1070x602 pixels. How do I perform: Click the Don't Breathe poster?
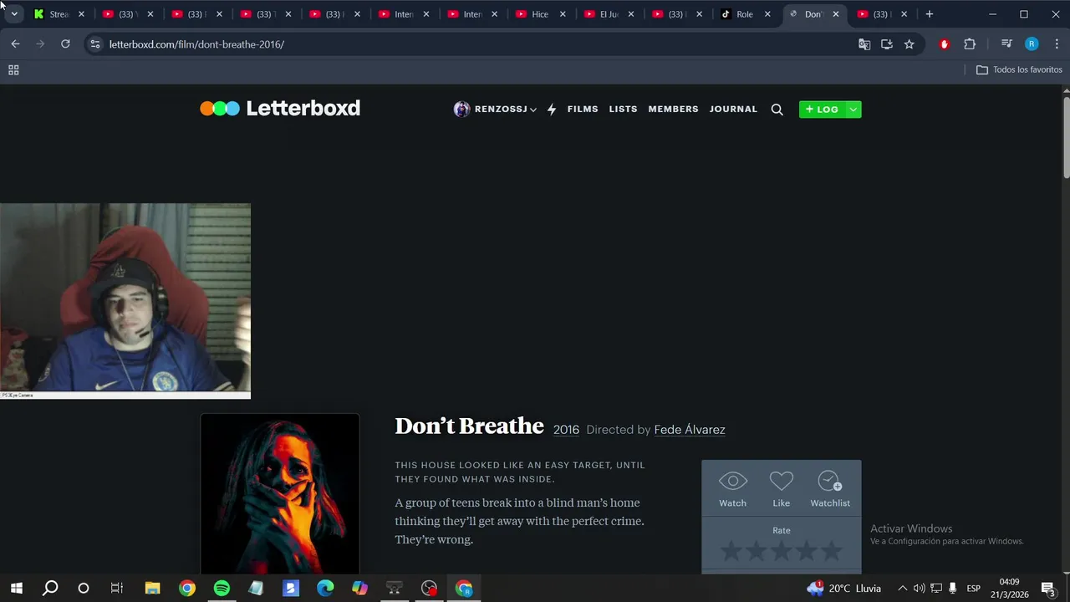tap(280, 493)
